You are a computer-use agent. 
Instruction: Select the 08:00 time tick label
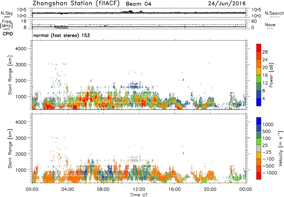click(103, 190)
